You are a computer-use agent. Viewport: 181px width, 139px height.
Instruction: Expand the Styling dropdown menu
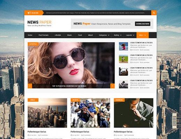(x=118, y=35)
